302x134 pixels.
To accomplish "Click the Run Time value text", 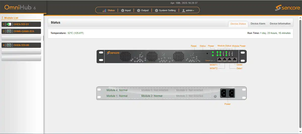I will pos(275,33).
